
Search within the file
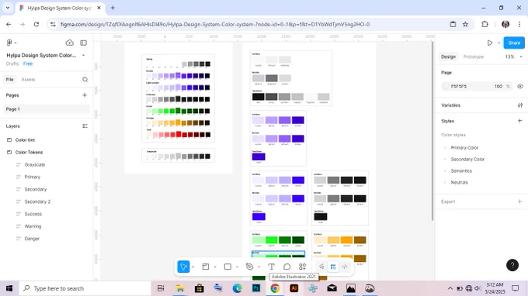(85, 80)
